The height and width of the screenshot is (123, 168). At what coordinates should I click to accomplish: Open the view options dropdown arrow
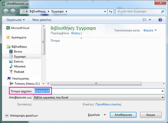(x=150, y=20)
